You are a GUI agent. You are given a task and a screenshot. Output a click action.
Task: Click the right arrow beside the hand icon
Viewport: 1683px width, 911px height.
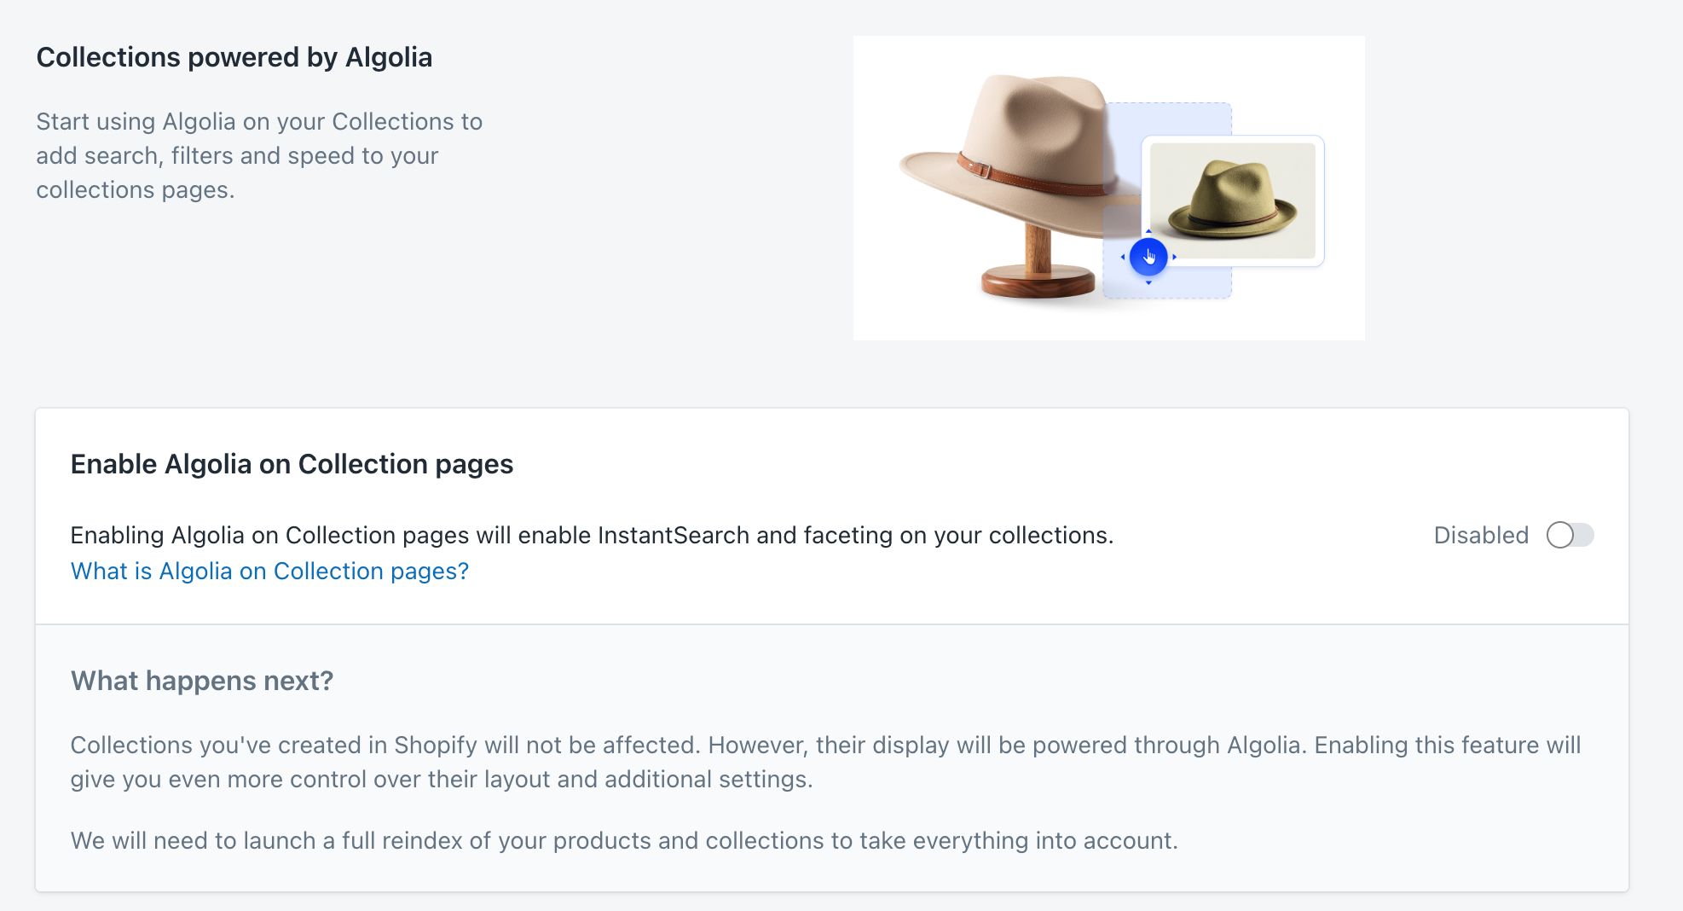tap(1175, 257)
